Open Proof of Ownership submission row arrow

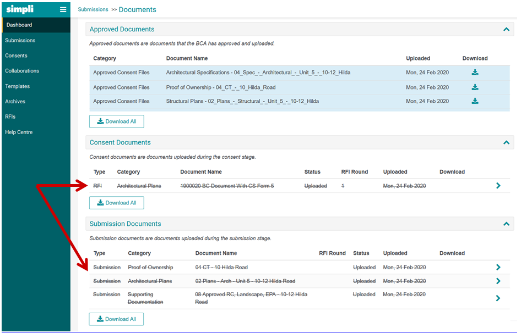pos(498,268)
